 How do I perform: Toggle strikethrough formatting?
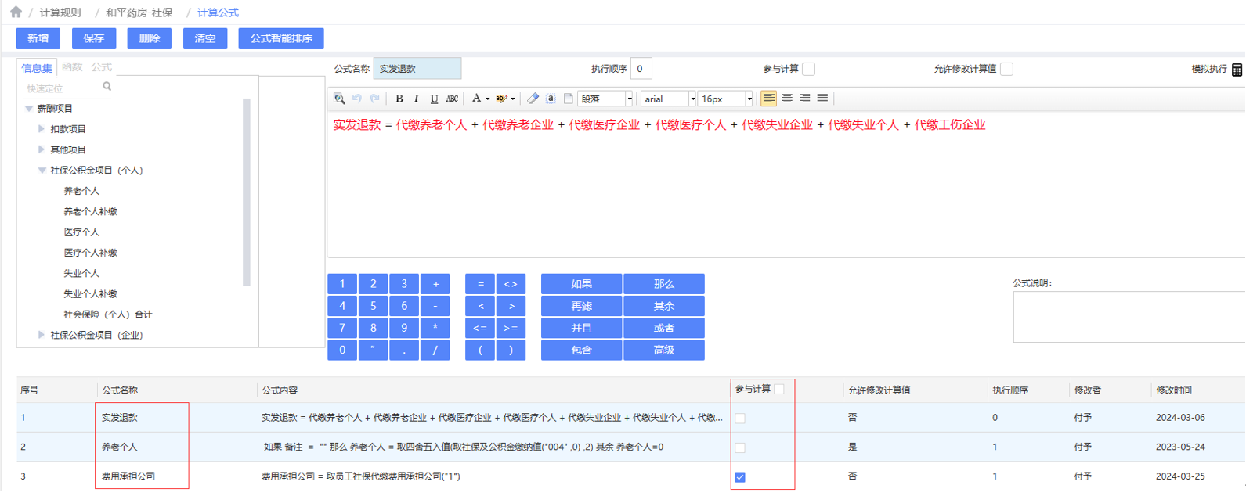(x=452, y=99)
